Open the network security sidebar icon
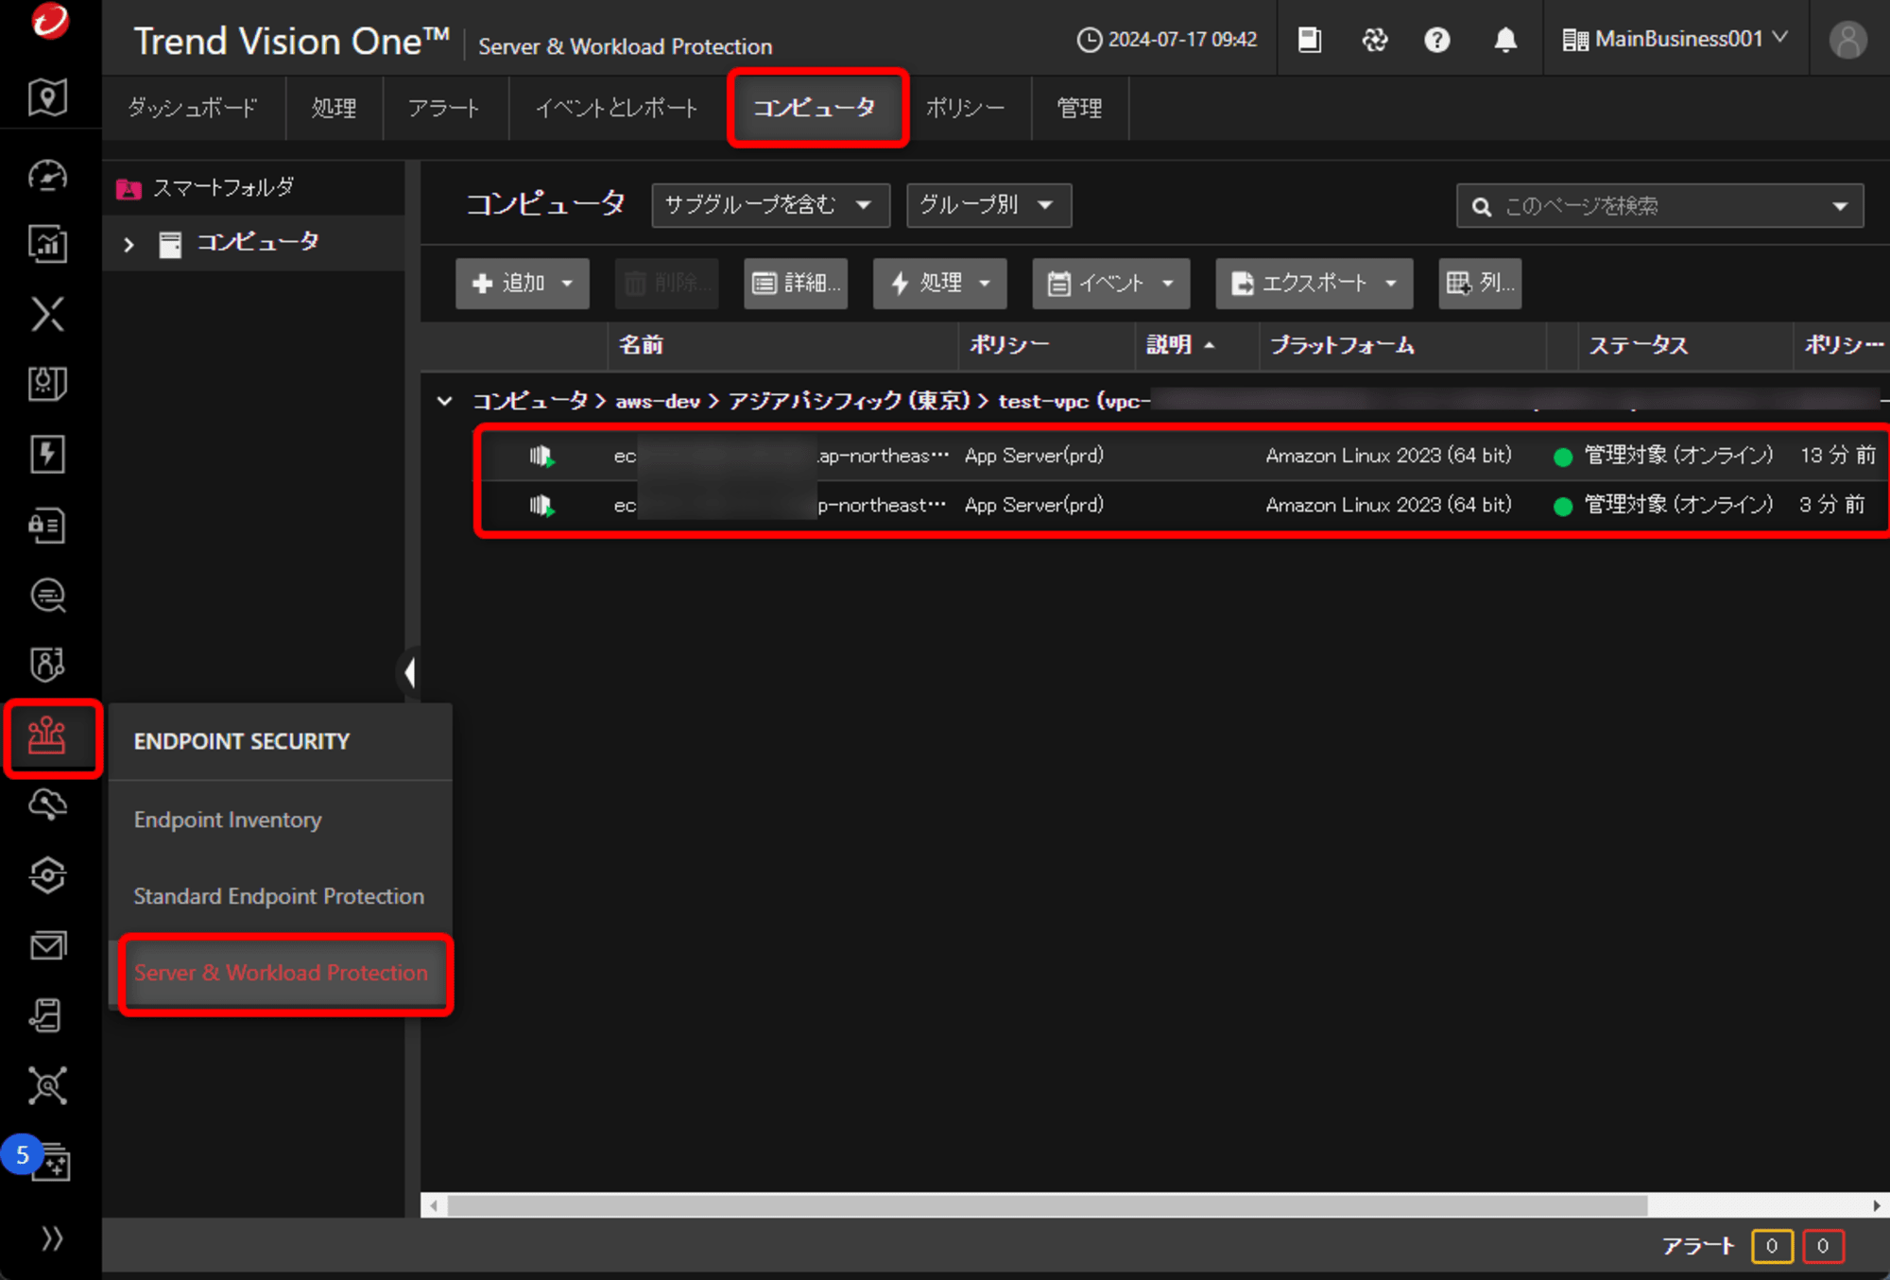Image resolution: width=1890 pixels, height=1280 pixels. 48,875
